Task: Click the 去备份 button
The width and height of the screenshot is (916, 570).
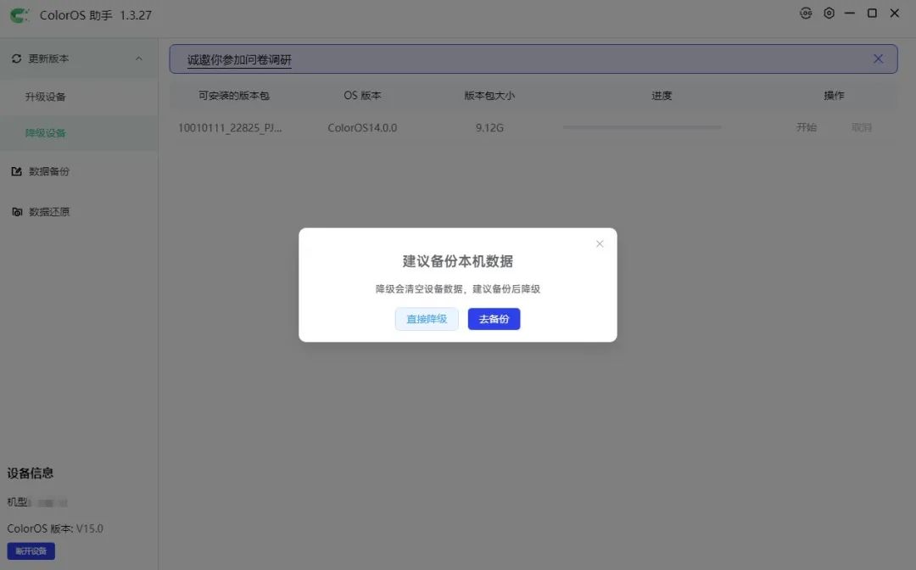Action: click(494, 319)
